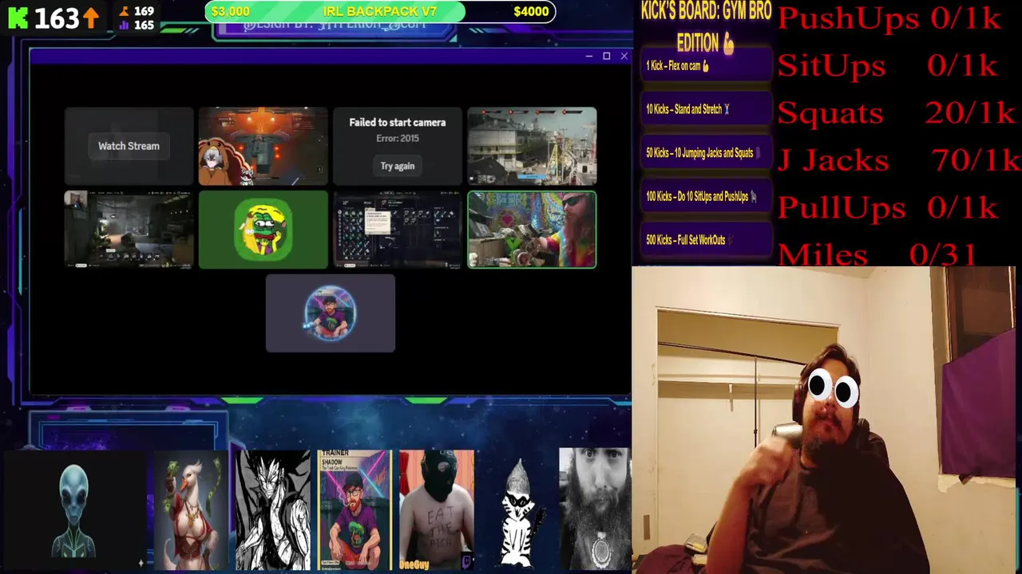Click the Squats 20/1k counter

click(896, 113)
